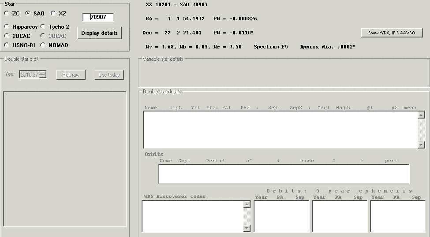430x237 pixels.
Task: Choose the Tycho-2 catalog radio button
Action: [43, 26]
